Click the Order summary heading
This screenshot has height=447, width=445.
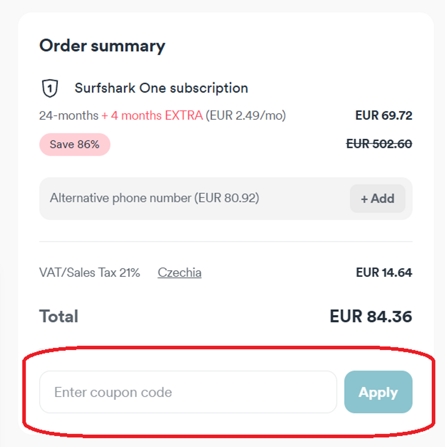coord(102,46)
